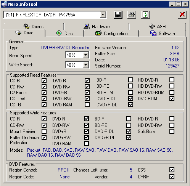Switch to the Hardware tab
Image resolution: width=190 pixels, height=186 pixels.
click(97, 26)
